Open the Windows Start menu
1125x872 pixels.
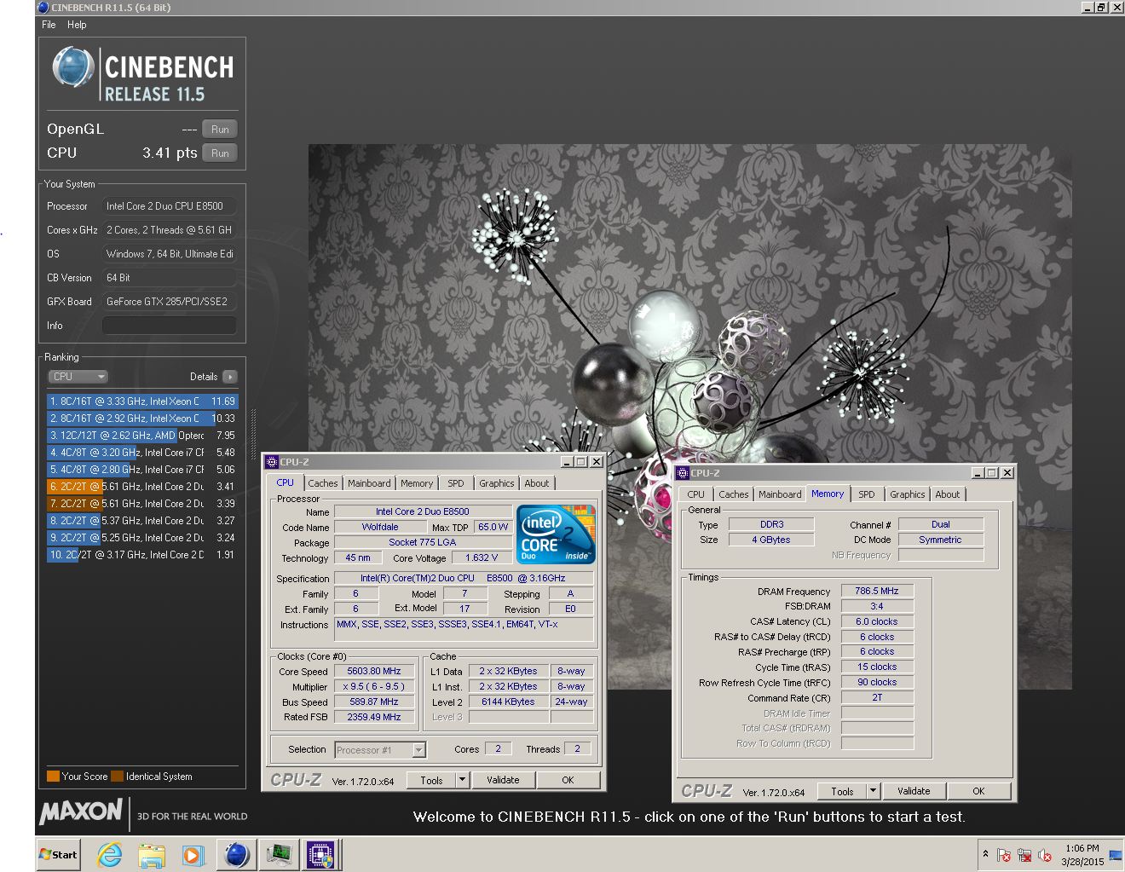pos(58,855)
